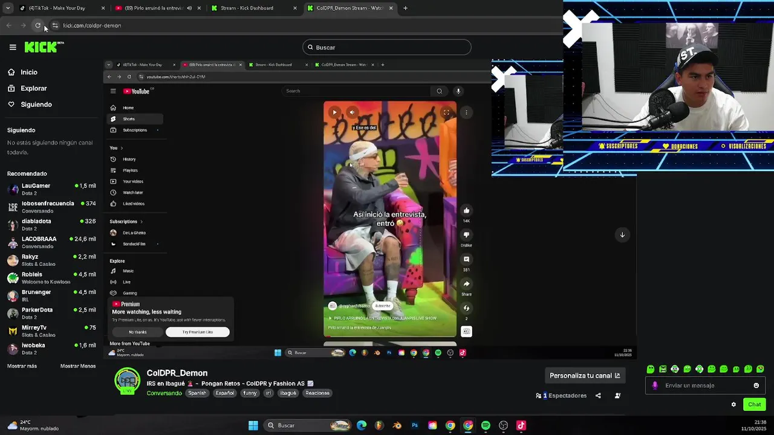Open recommended channel lobosenfrecuencia
The width and height of the screenshot is (774, 435).
pyautogui.click(x=51, y=207)
